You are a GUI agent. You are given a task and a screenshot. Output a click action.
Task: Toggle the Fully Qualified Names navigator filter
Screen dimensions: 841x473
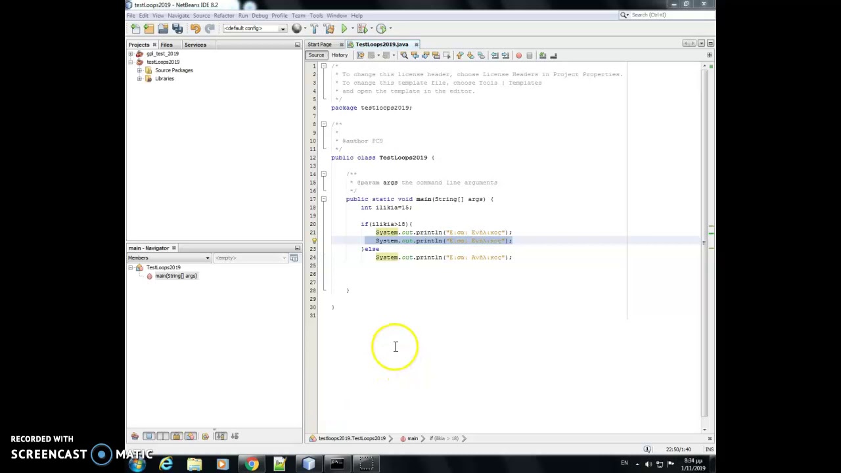click(206, 436)
